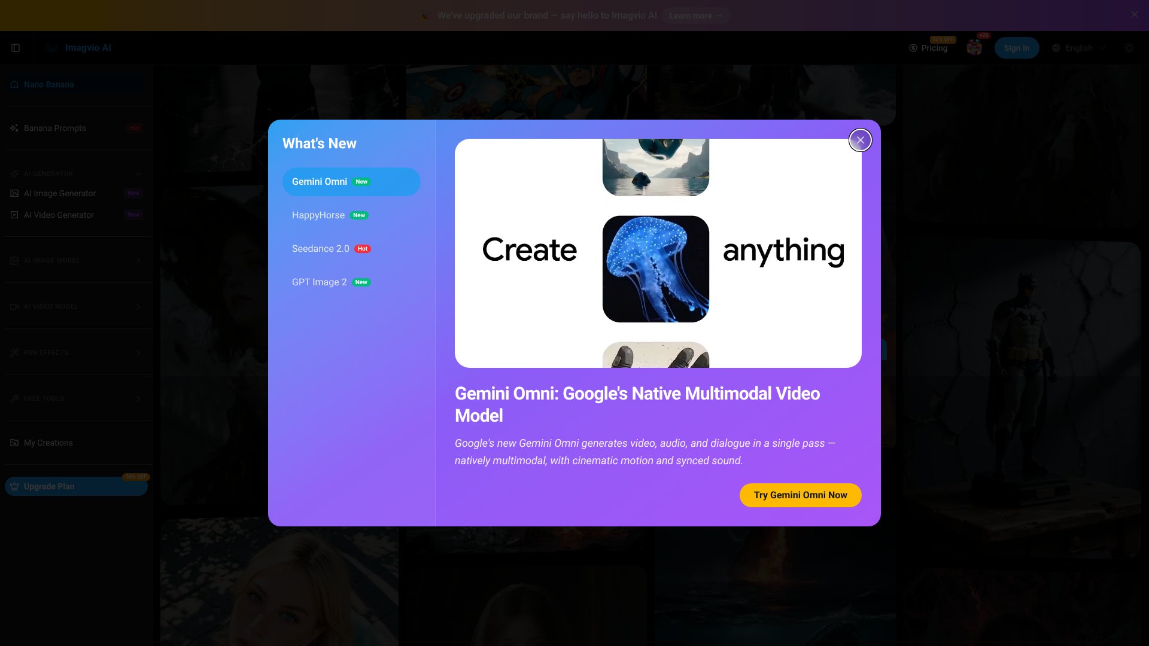Click the My Creations folder icon
Screen dimensions: 1149x646
tap(14, 443)
